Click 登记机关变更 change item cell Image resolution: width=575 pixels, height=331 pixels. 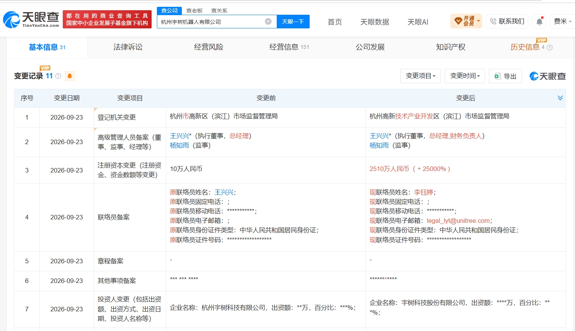pyautogui.click(x=117, y=117)
